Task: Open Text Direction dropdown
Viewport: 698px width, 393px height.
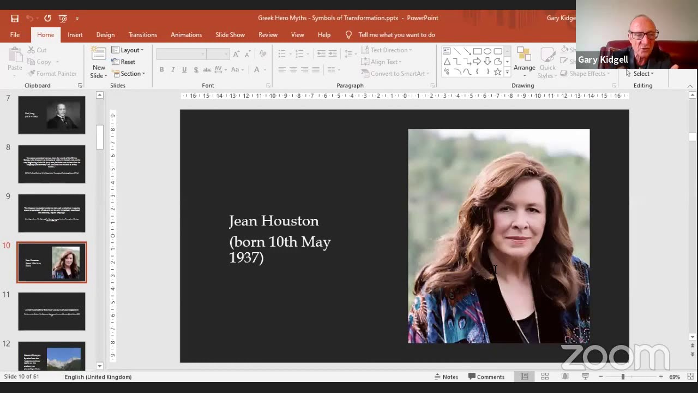Action: pyautogui.click(x=387, y=50)
